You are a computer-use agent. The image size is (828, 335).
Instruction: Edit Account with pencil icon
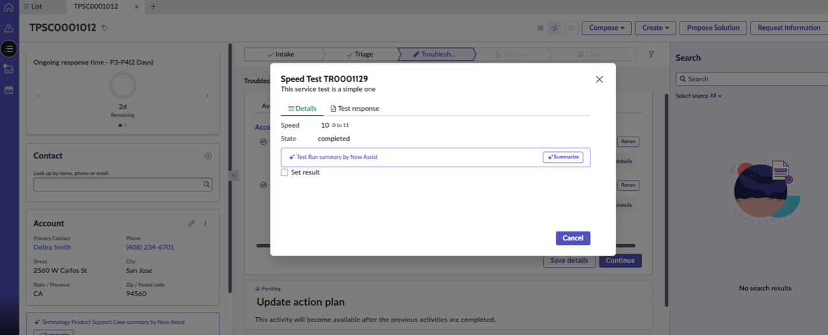coord(192,223)
